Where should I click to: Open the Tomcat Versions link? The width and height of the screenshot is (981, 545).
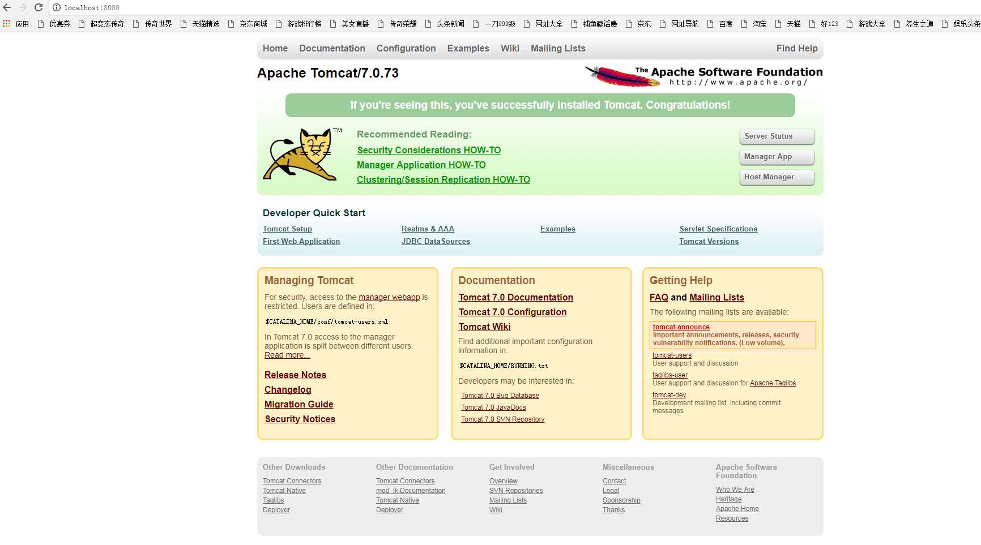tap(709, 241)
